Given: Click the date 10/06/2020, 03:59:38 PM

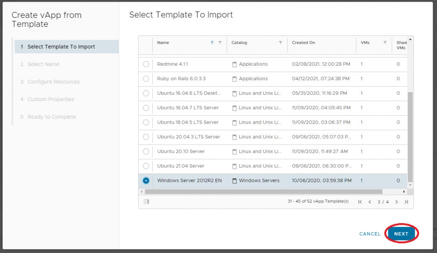Looking at the screenshot, I should tap(322, 180).
